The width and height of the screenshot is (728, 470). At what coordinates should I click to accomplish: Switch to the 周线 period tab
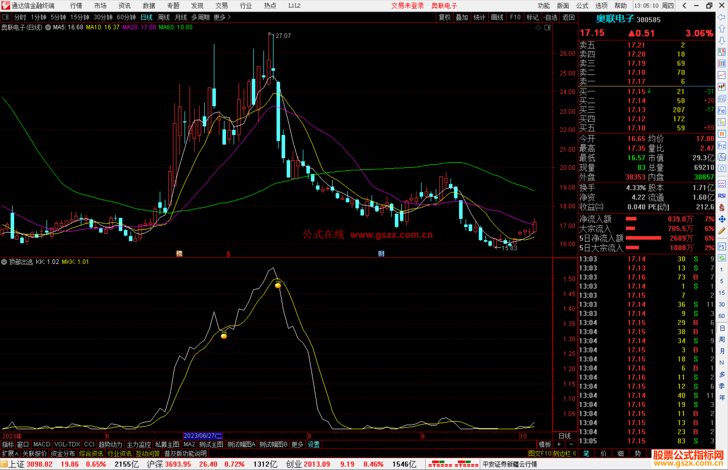[x=164, y=17]
